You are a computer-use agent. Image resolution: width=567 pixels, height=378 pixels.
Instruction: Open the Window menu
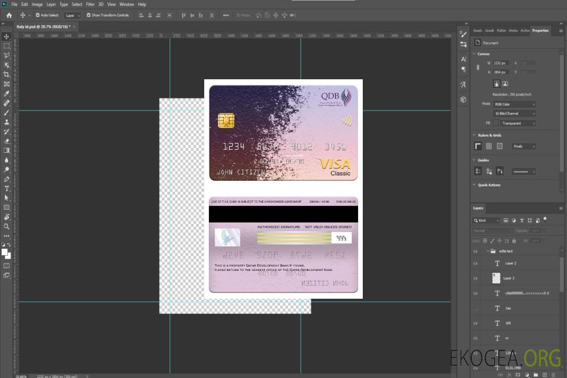[x=127, y=4]
